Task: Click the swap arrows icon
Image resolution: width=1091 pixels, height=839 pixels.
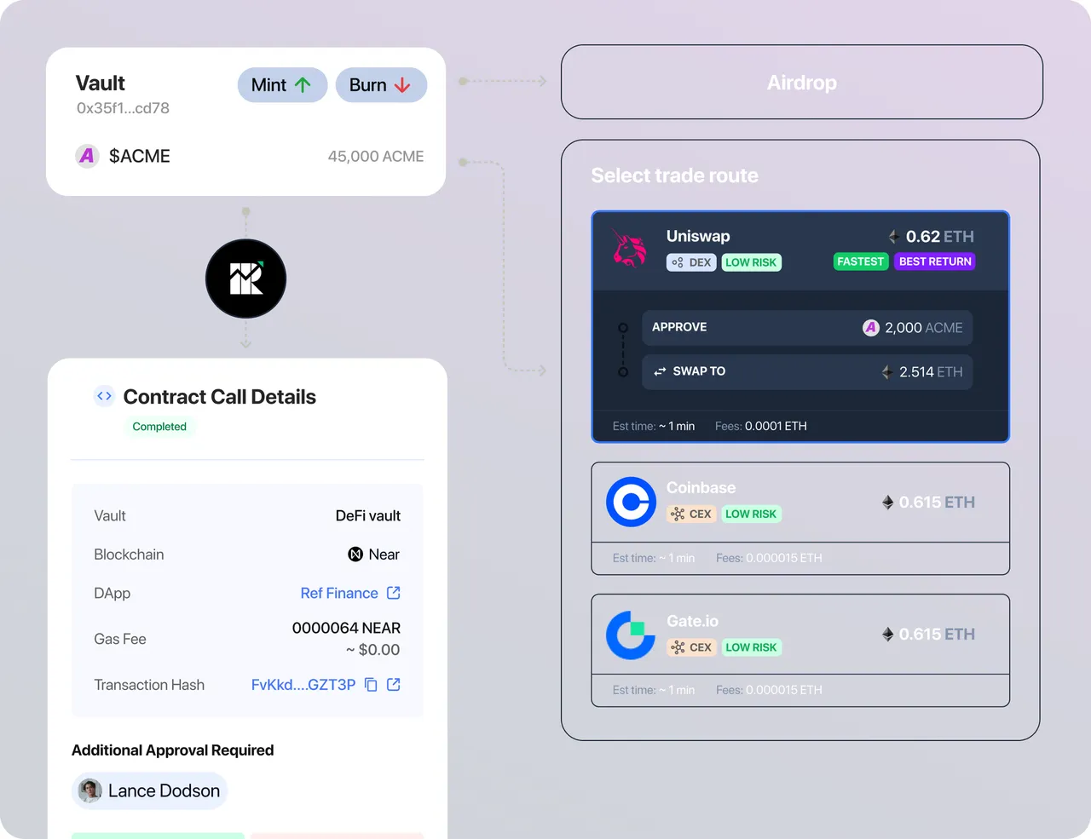Action: click(660, 372)
